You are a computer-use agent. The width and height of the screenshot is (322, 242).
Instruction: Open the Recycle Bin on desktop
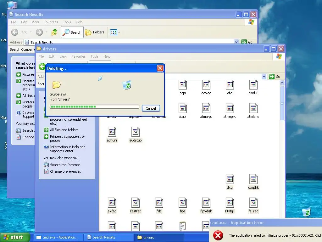306,212
